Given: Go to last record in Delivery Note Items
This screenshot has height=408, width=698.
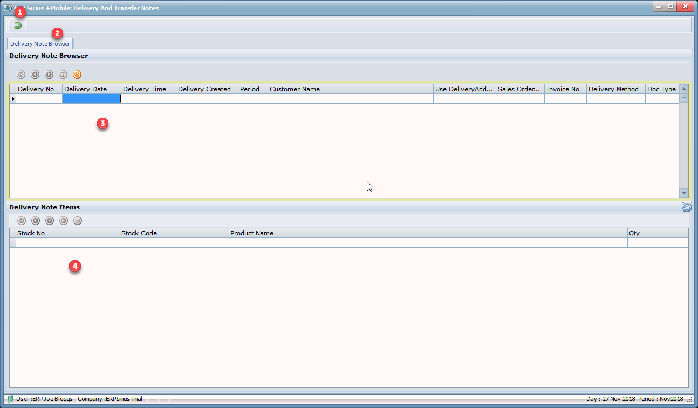Looking at the screenshot, I should point(64,221).
